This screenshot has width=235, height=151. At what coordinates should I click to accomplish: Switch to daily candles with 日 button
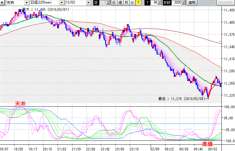tap(114, 3)
